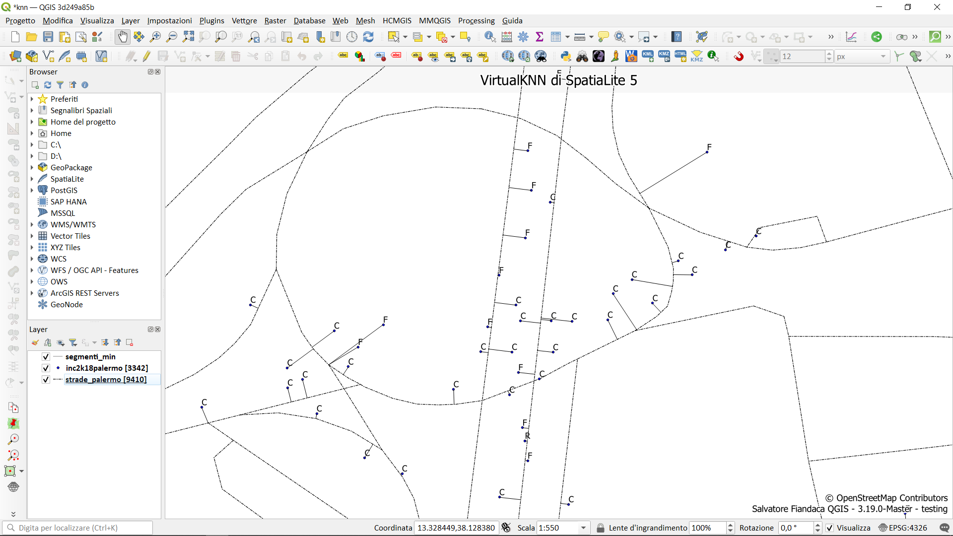Click the Identify Features tool
Image resolution: width=953 pixels, height=536 pixels.
point(490,37)
